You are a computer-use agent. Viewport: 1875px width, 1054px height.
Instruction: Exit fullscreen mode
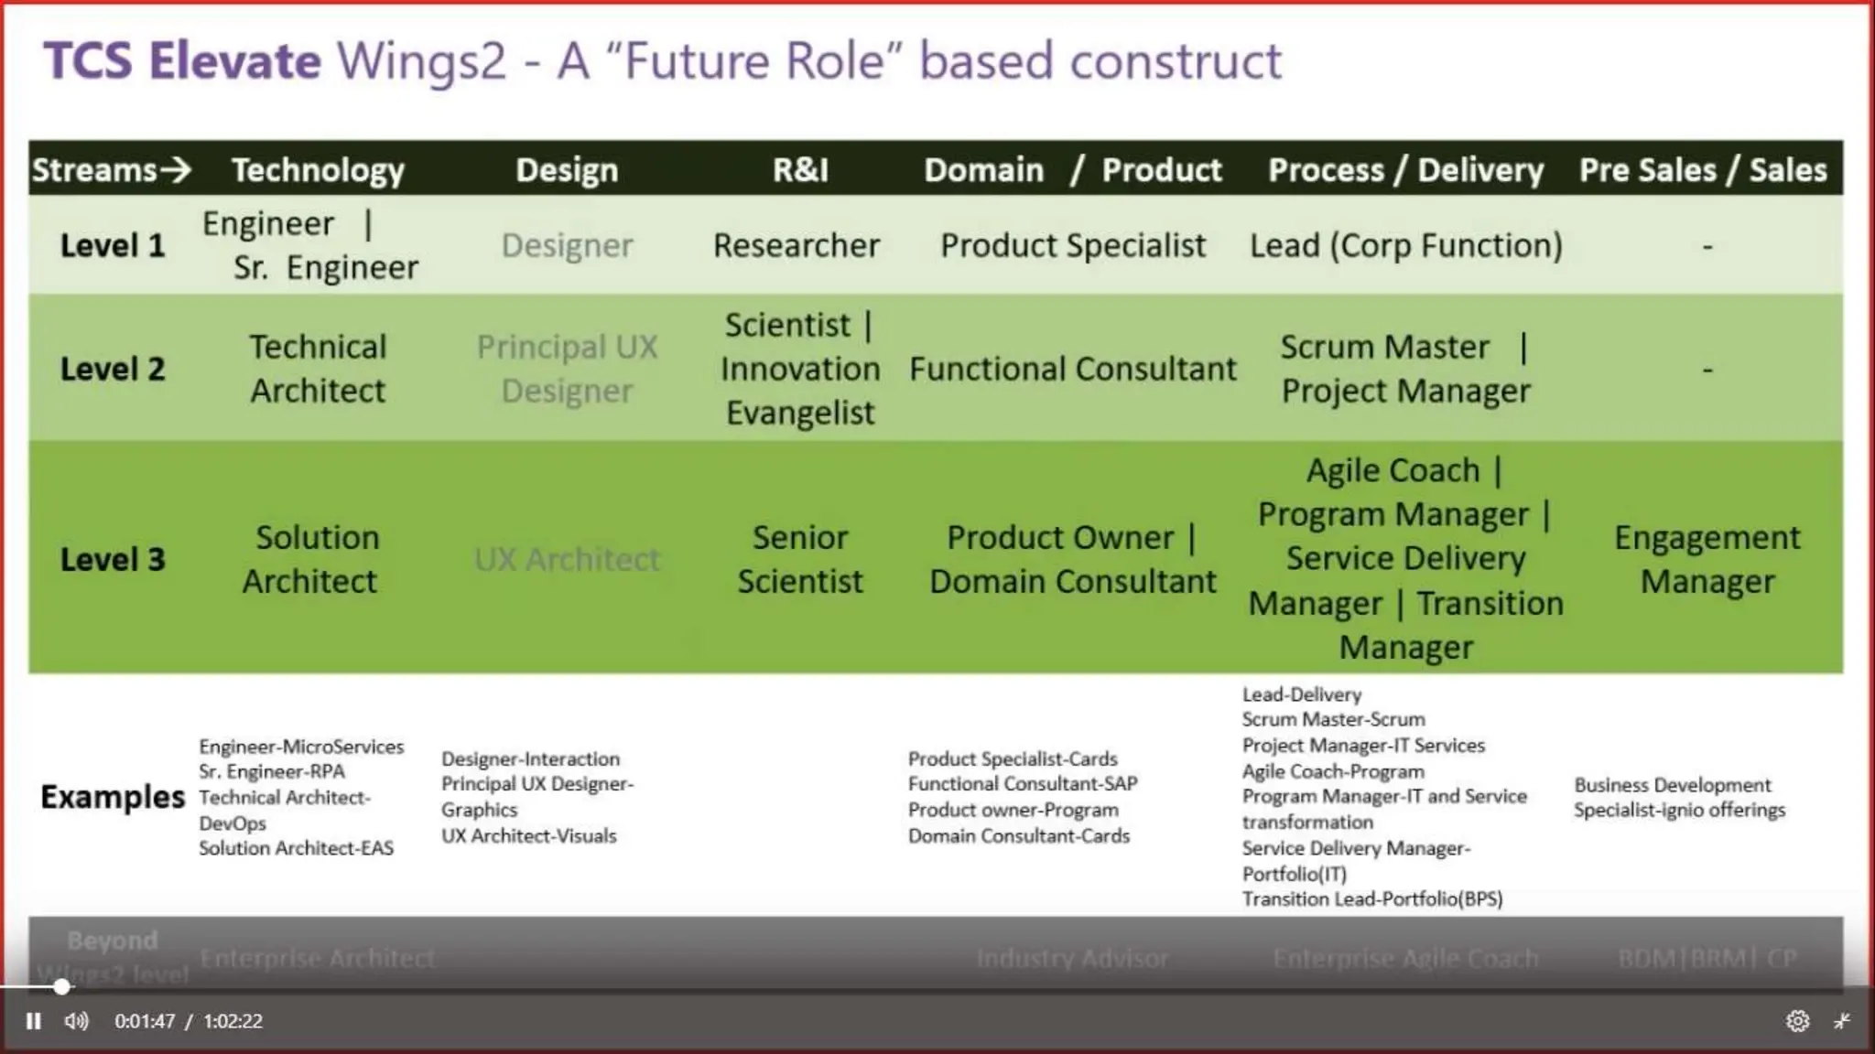[x=1842, y=1021]
